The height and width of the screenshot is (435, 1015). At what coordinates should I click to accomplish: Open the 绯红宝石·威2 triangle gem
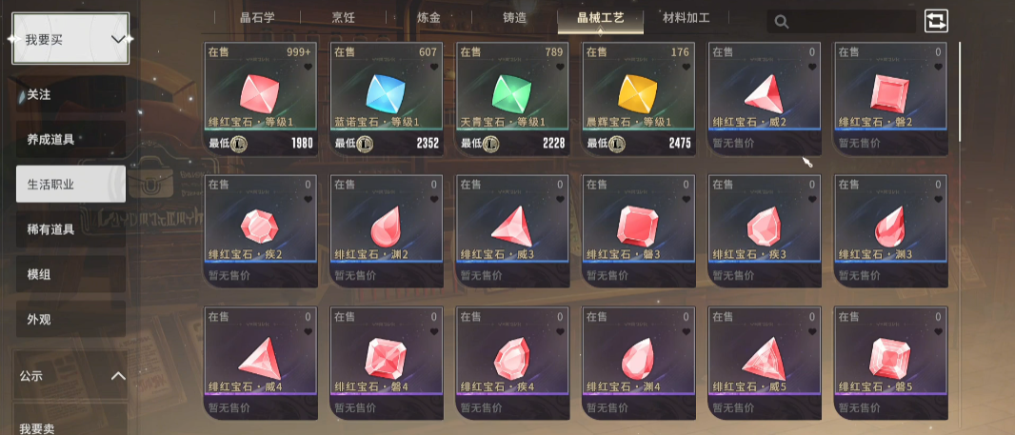click(766, 99)
